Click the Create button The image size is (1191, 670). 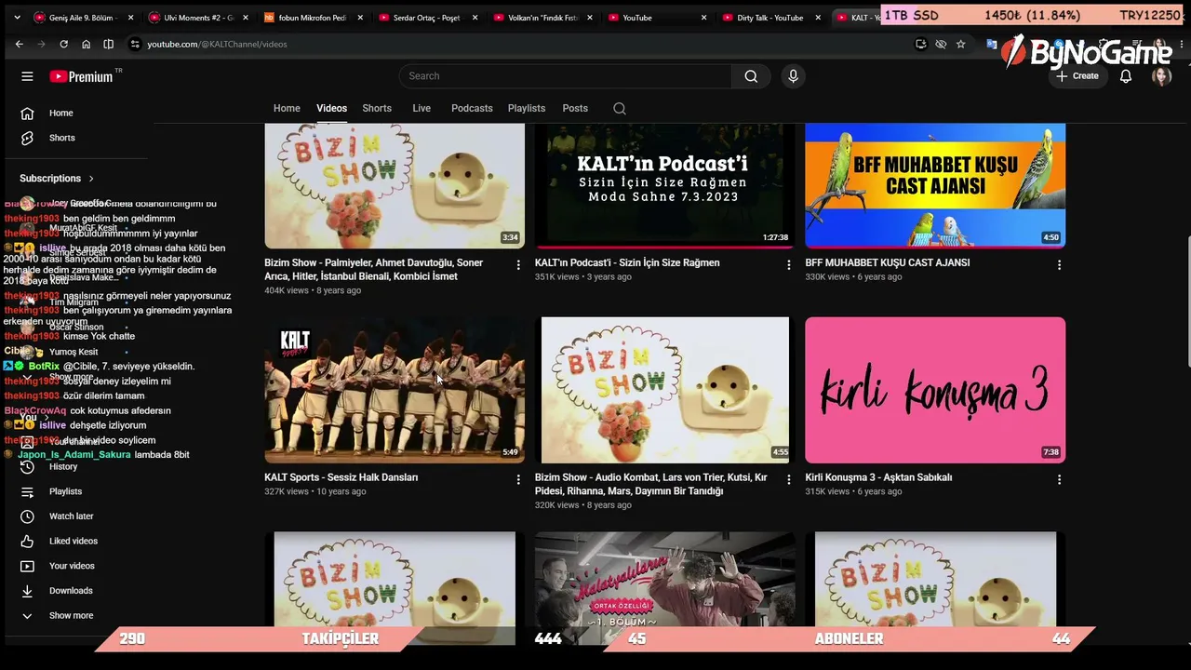point(1077,76)
